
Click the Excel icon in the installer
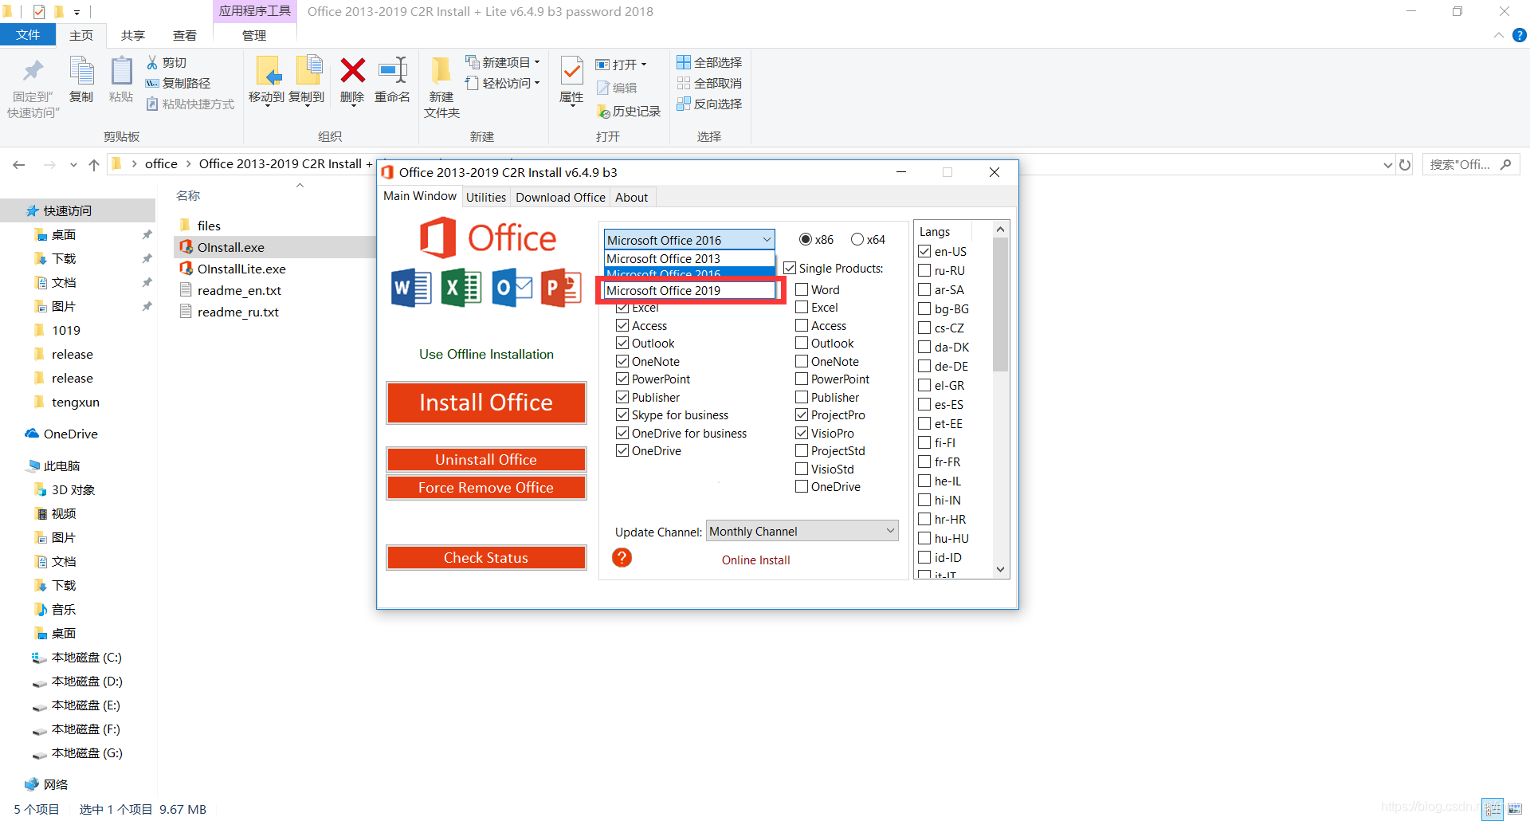click(x=461, y=288)
